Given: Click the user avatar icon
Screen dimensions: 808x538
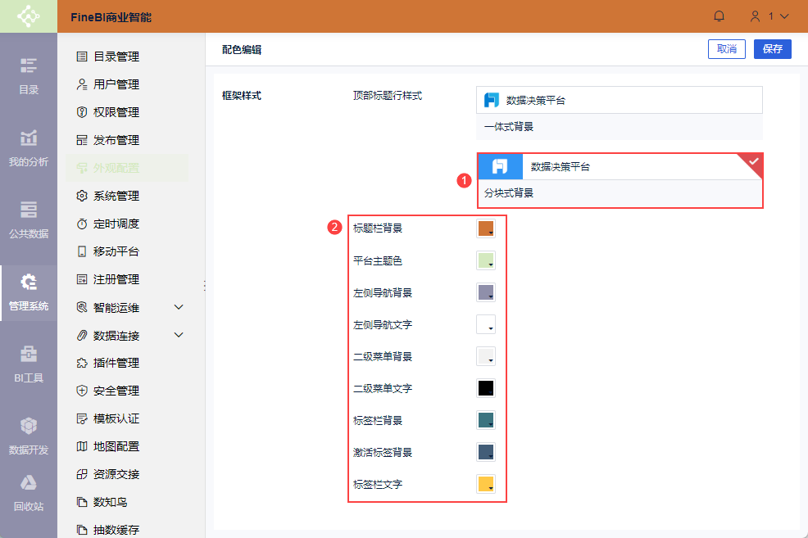Looking at the screenshot, I should coord(755,16).
